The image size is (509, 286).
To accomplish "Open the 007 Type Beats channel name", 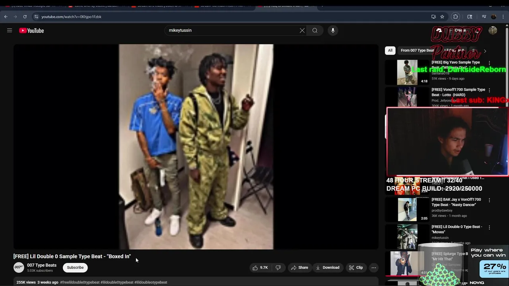I will click(x=42, y=265).
